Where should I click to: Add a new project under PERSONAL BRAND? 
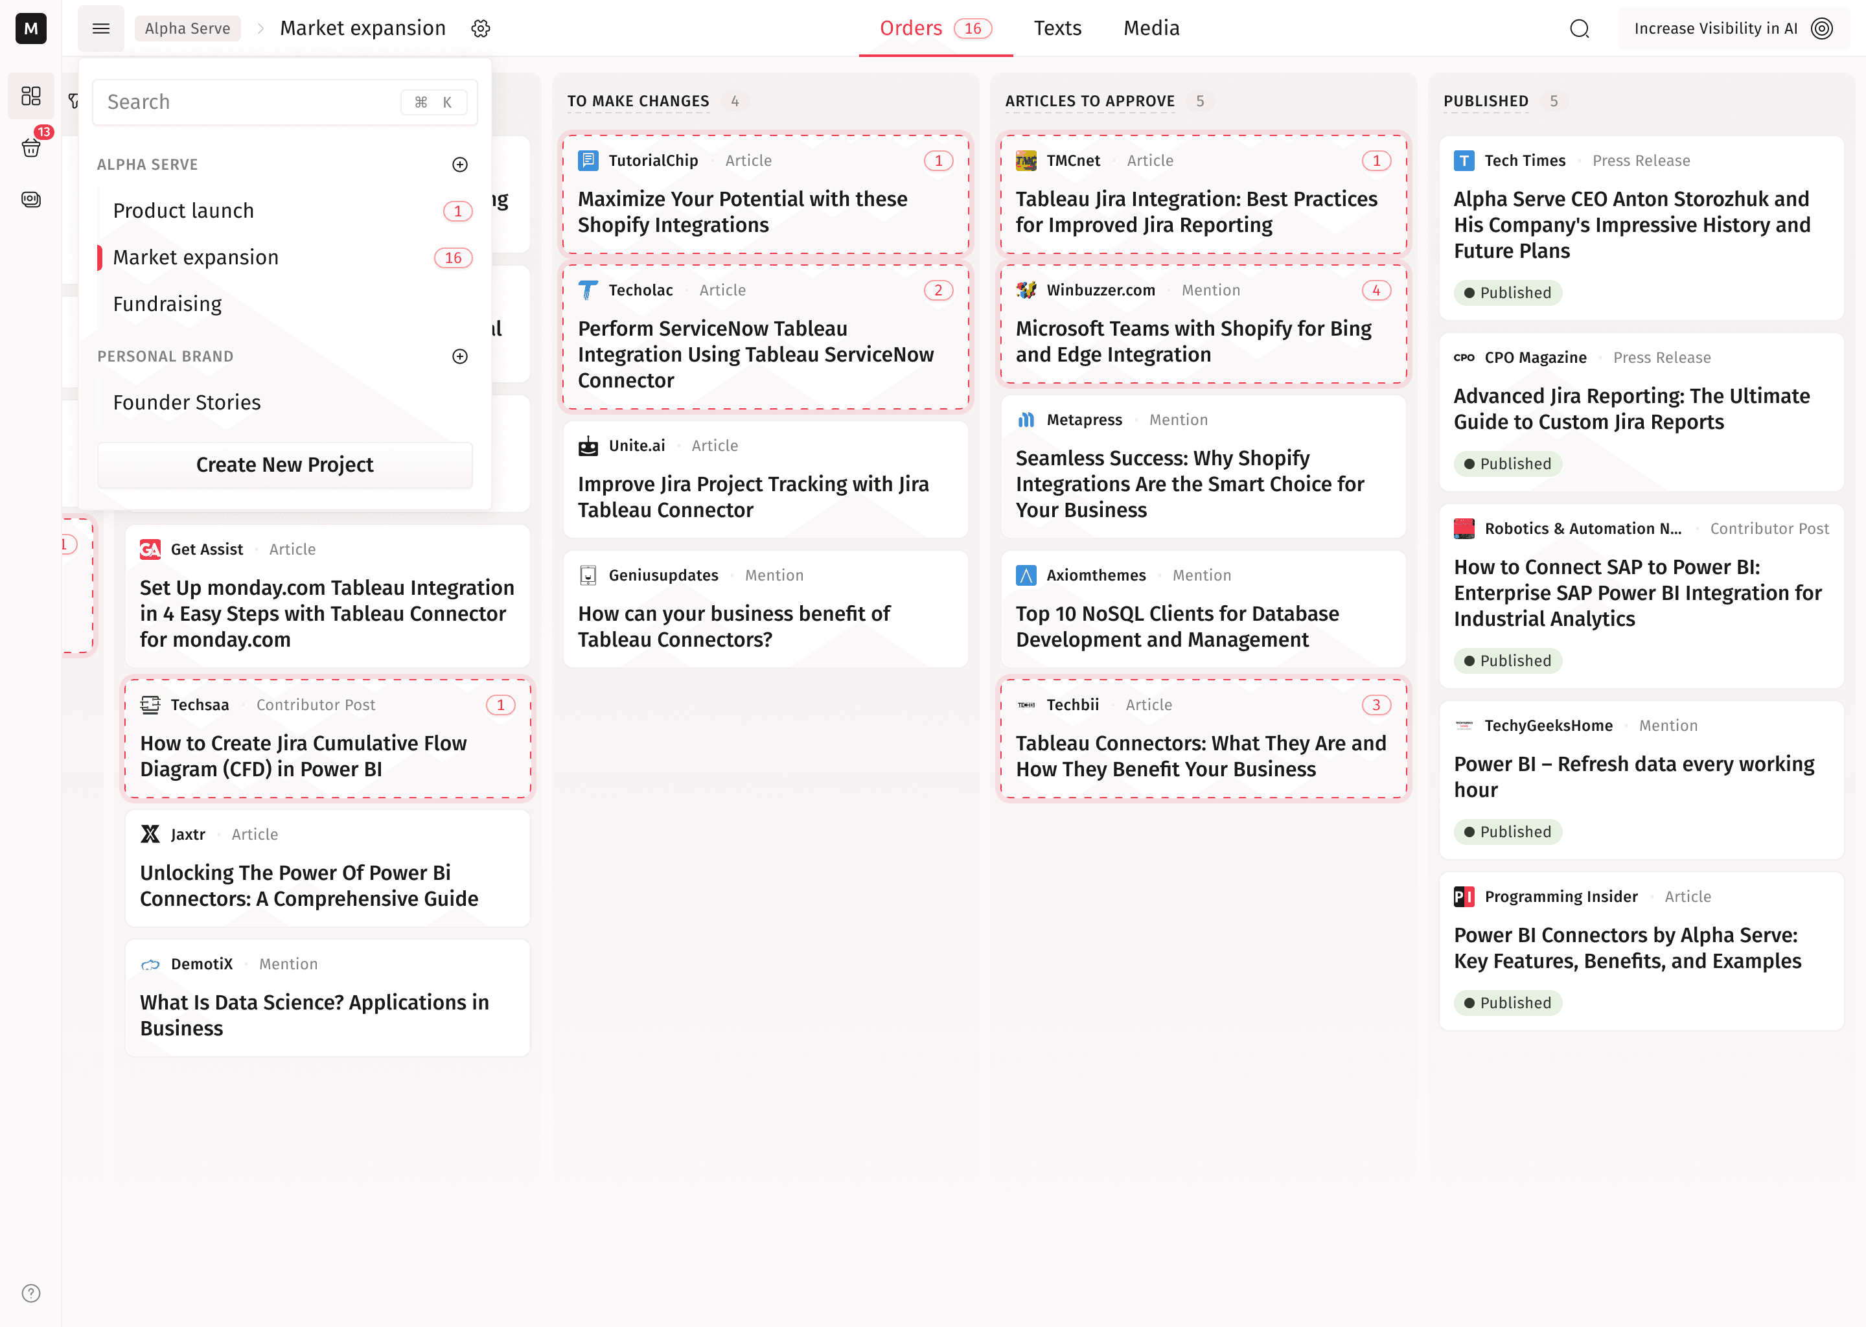(460, 356)
